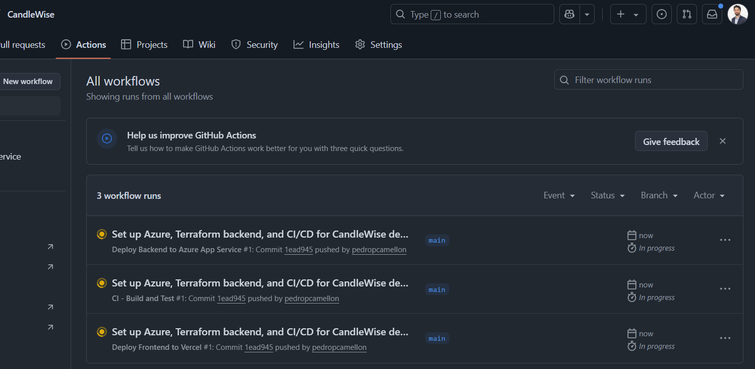This screenshot has width=755, height=369.
Task: Click the pull requests icon in the header
Action: [x=686, y=14]
